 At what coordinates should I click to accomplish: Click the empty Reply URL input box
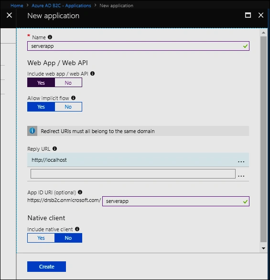tap(133, 174)
